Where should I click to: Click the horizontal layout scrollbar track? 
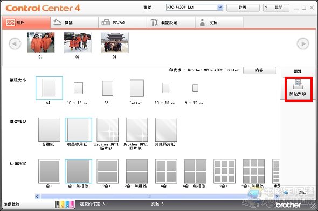click(x=157, y=196)
